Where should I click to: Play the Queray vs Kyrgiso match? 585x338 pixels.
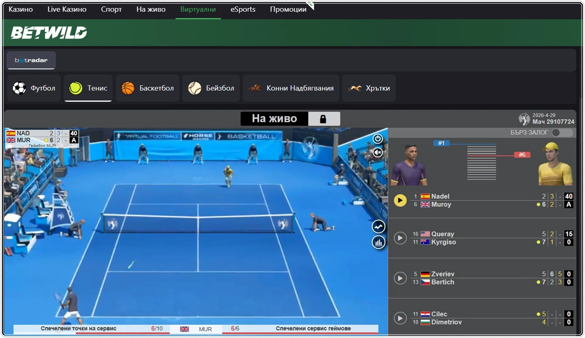click(400, 238)
